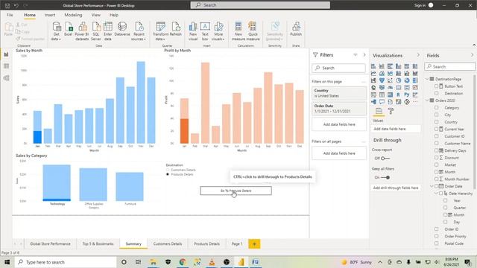This screenshot has width=477, height=268.
Task: Open Recent sources dropdown
Action: point(139,31)
